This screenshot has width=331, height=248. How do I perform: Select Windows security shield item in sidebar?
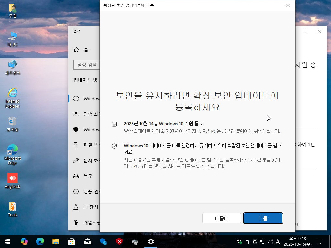[84, 130]
